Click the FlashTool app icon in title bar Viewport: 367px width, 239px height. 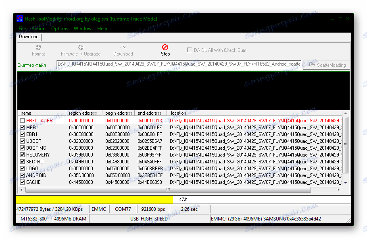click(19, 19)
